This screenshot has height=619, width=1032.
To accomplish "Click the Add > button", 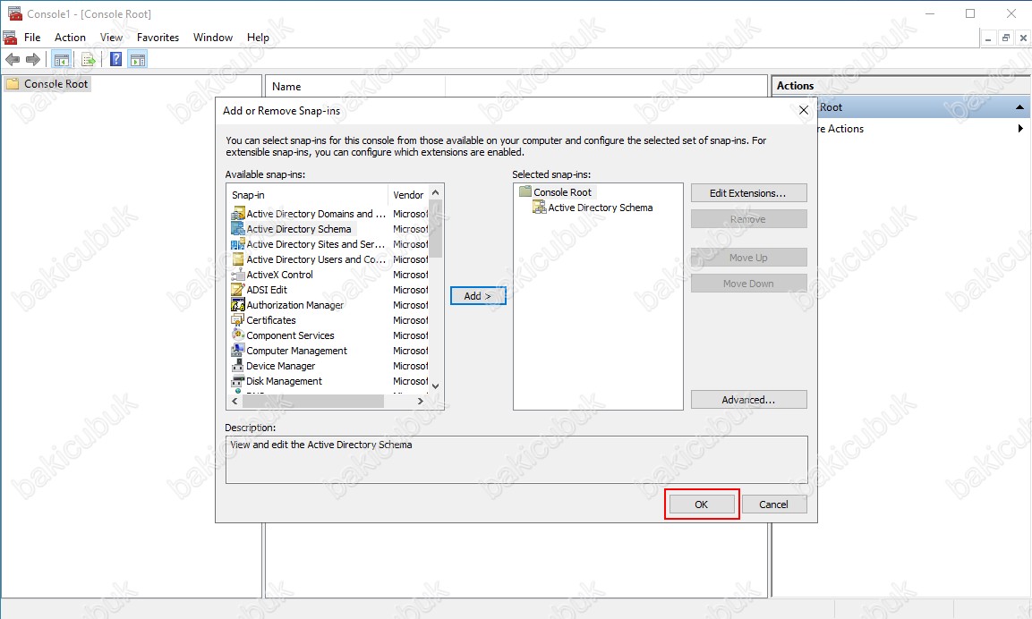I will click(x=478, y=296).
